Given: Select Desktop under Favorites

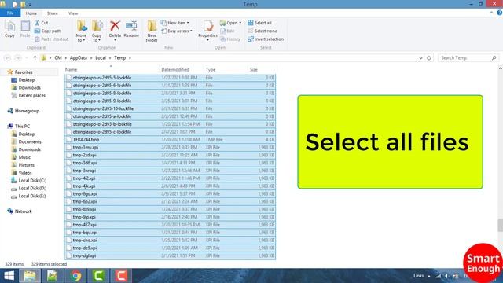Looking at the screenshot, I should (26, 80).
